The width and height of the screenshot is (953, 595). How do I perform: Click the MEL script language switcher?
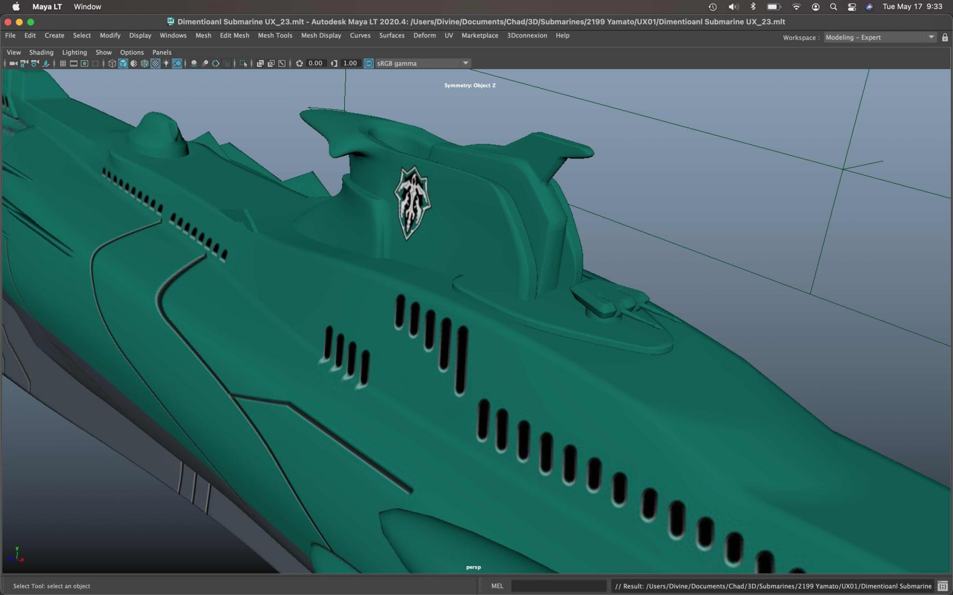(497, 586)
